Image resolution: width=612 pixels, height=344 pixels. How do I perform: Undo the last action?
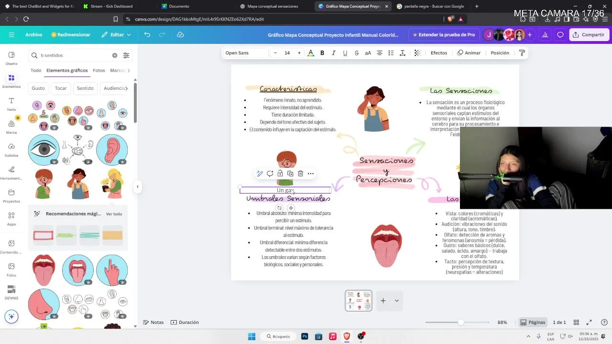[147, 35]
